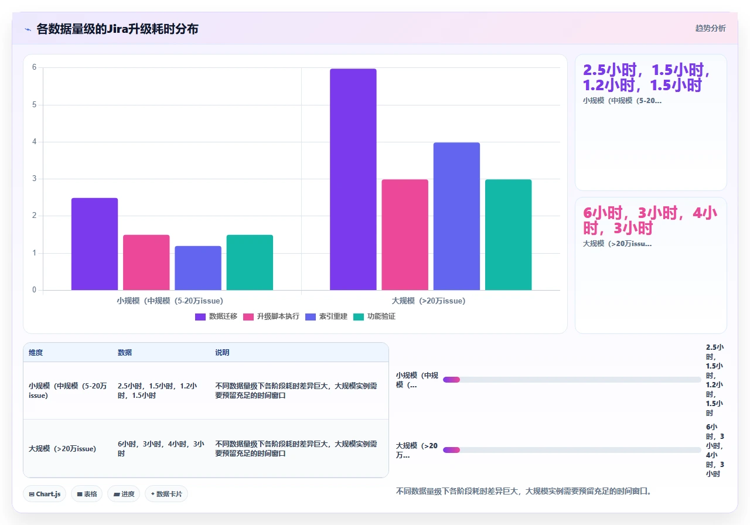Open the purple 2.5小时 data card
The width and height of the screenshot is (750, 525).
coord(651,122)
